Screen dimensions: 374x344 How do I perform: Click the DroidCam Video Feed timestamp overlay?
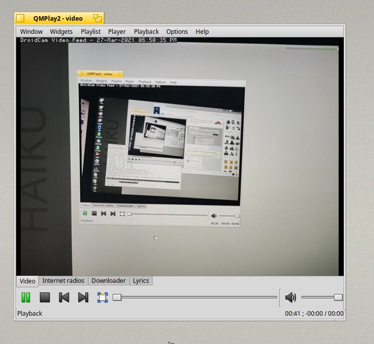[98, 40]
